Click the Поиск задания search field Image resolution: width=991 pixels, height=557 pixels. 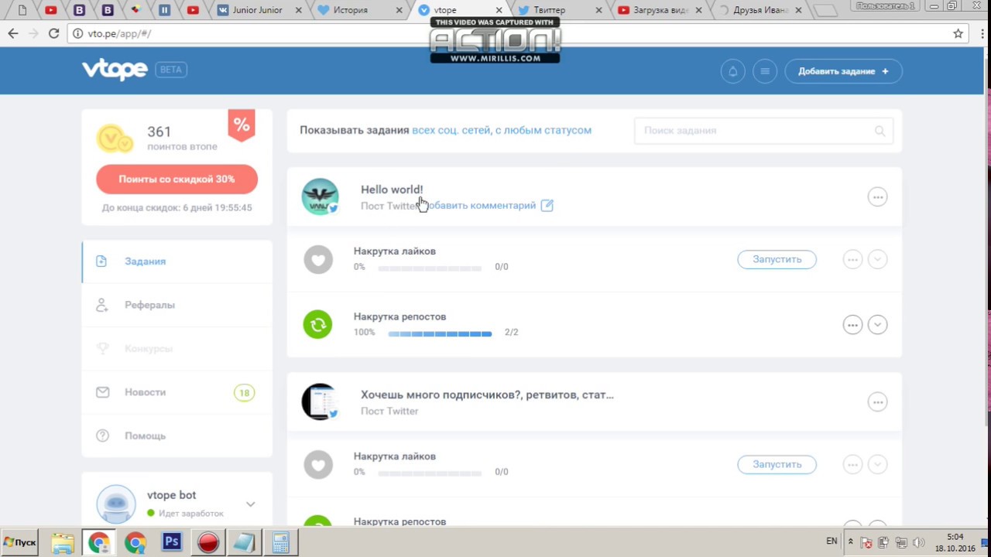763,131
